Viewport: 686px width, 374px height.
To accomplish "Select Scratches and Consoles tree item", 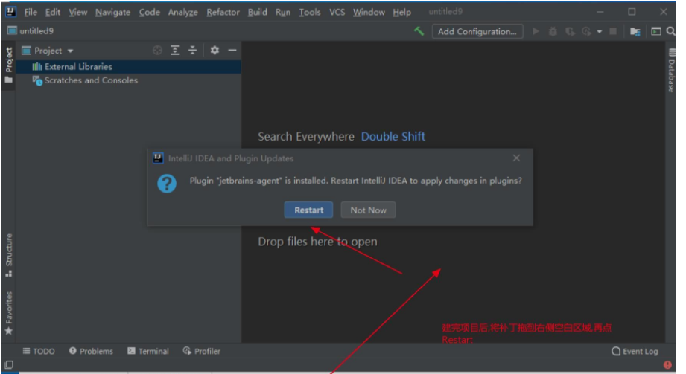I will 86,80.
